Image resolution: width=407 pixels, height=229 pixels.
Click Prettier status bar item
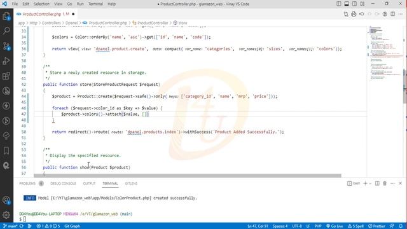point(376,226)
